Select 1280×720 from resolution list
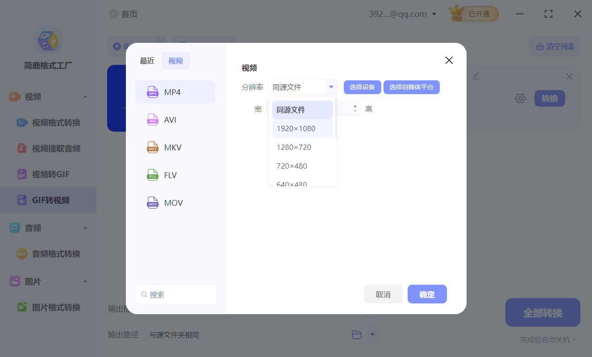 (x=294, y=147)
